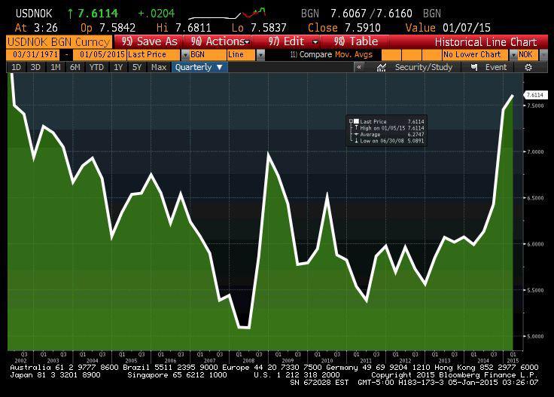Open the Quarterly periodicity dropdown
This screenshot has height=397, width=554.
pyautogui.click(x=199, y=67)
